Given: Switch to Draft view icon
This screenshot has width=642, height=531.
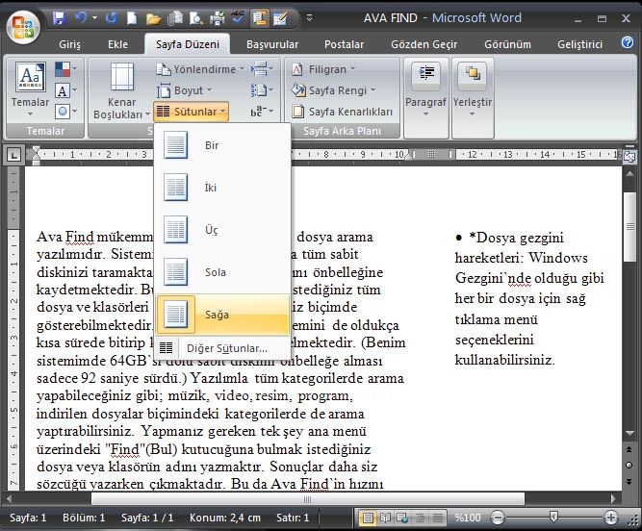Looking at the screenshot, I should (438, 518).
